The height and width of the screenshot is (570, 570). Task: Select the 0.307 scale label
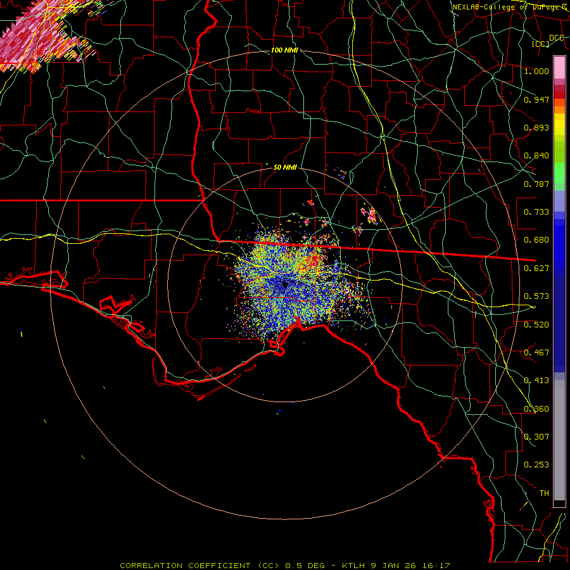click(x=536, y=437)
